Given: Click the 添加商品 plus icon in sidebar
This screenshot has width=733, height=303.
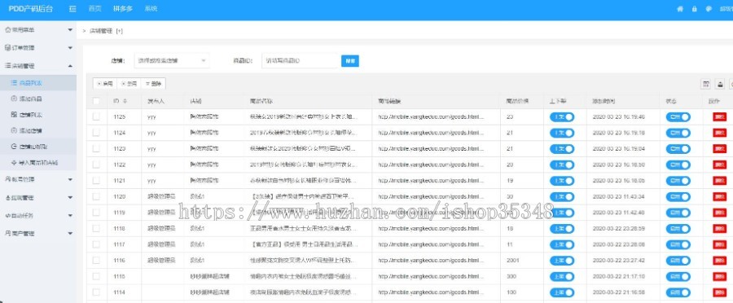Looking at the screenshot, I should 14,99.
